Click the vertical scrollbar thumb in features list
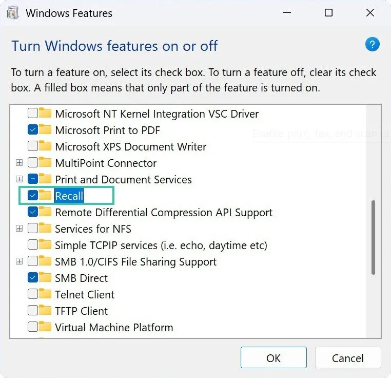391x378 pixels. 374,236
